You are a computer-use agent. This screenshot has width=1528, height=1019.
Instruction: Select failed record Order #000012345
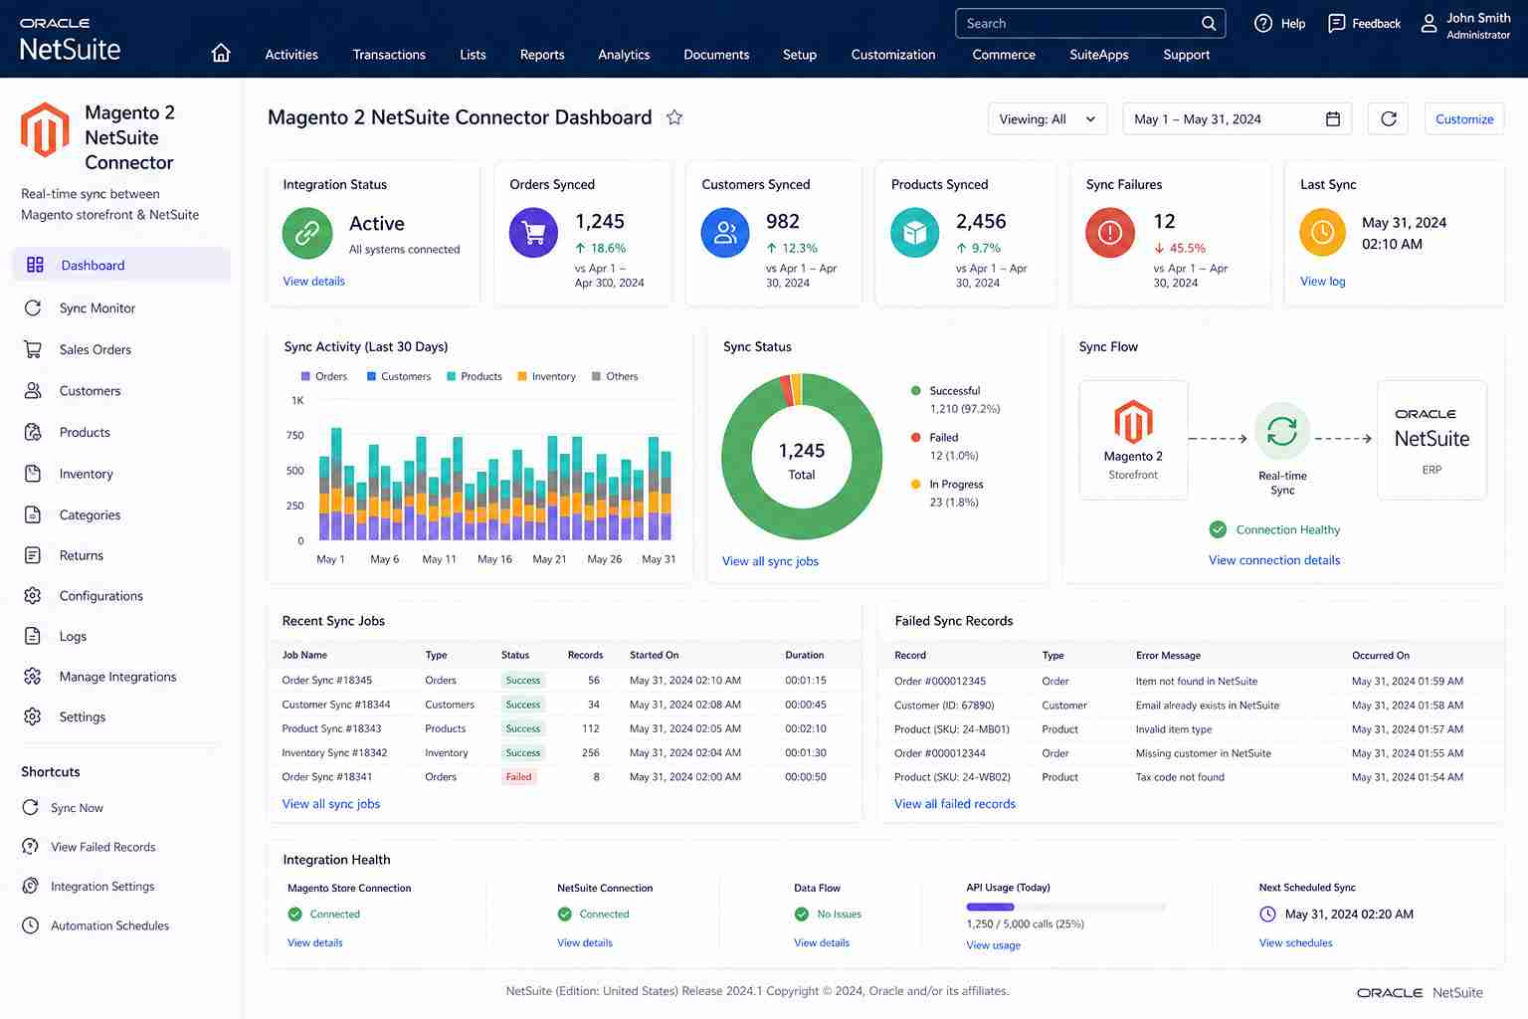tap(940, 682)
